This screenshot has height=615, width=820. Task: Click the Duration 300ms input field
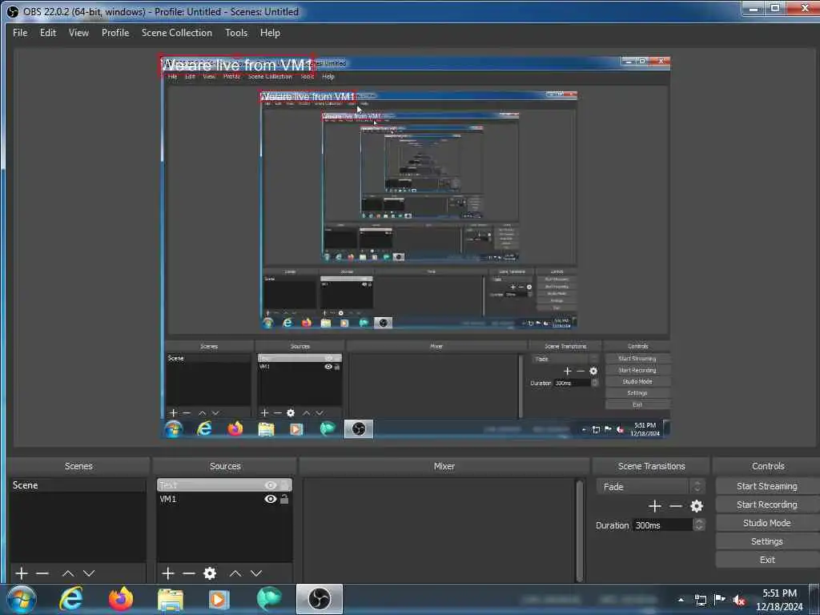(x=662, y=525)
